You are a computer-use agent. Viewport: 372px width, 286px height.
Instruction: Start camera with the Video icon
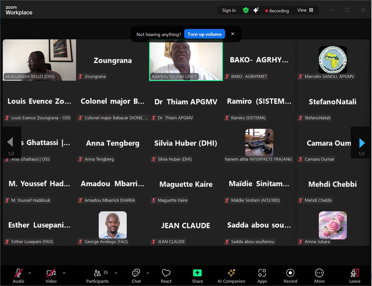tap(51, 273)
